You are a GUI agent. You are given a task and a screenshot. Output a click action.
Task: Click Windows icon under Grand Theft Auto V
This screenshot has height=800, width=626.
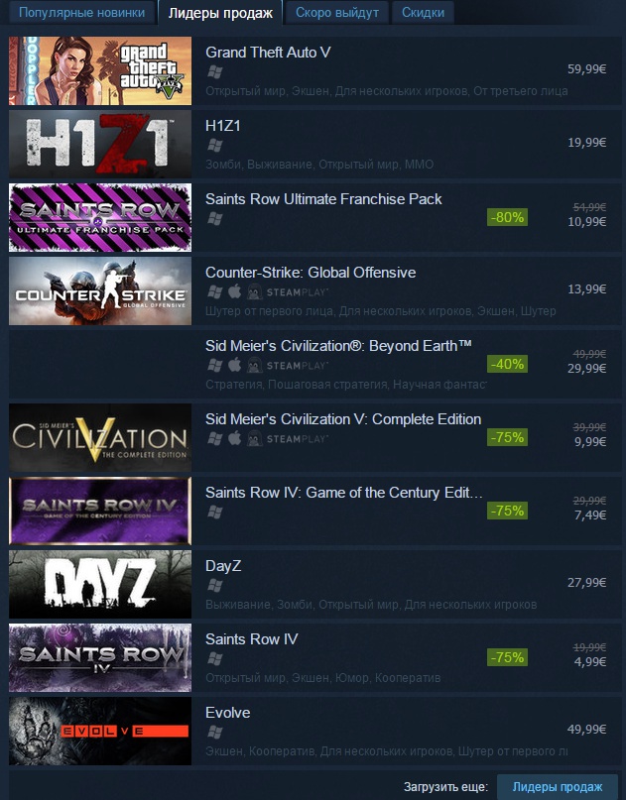[x=215, y=72]
